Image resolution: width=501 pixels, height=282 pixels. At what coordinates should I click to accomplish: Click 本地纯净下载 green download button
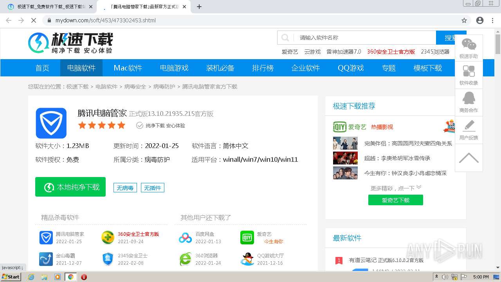(70, 187)
